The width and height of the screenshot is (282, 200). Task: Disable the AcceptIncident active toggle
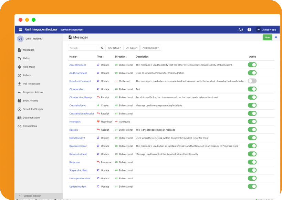252,65
